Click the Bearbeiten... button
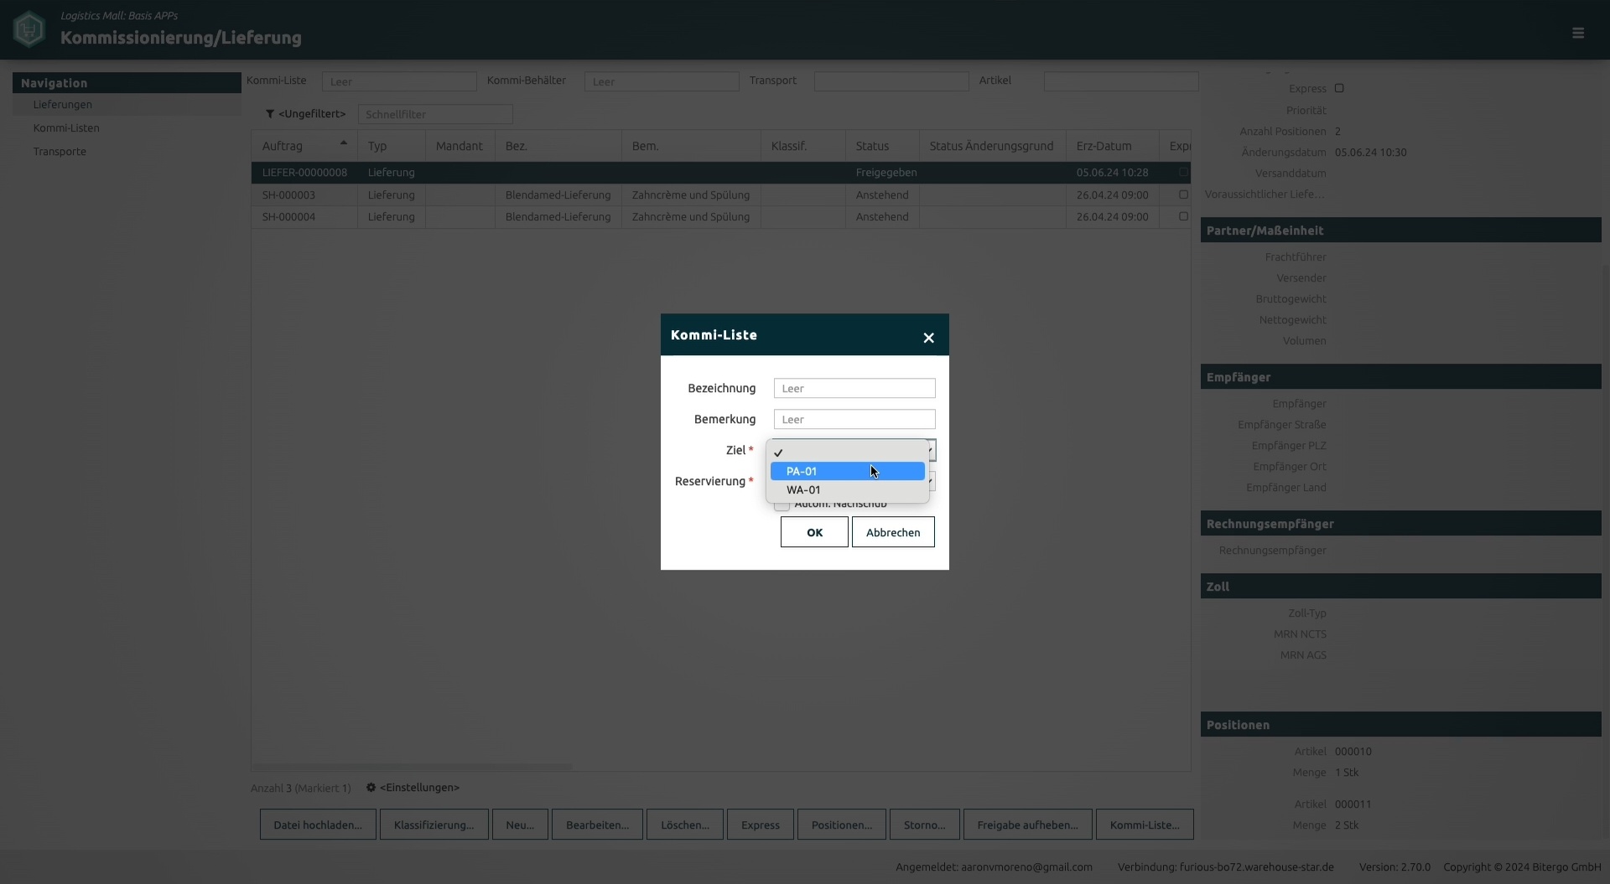 tap(597, 825)
